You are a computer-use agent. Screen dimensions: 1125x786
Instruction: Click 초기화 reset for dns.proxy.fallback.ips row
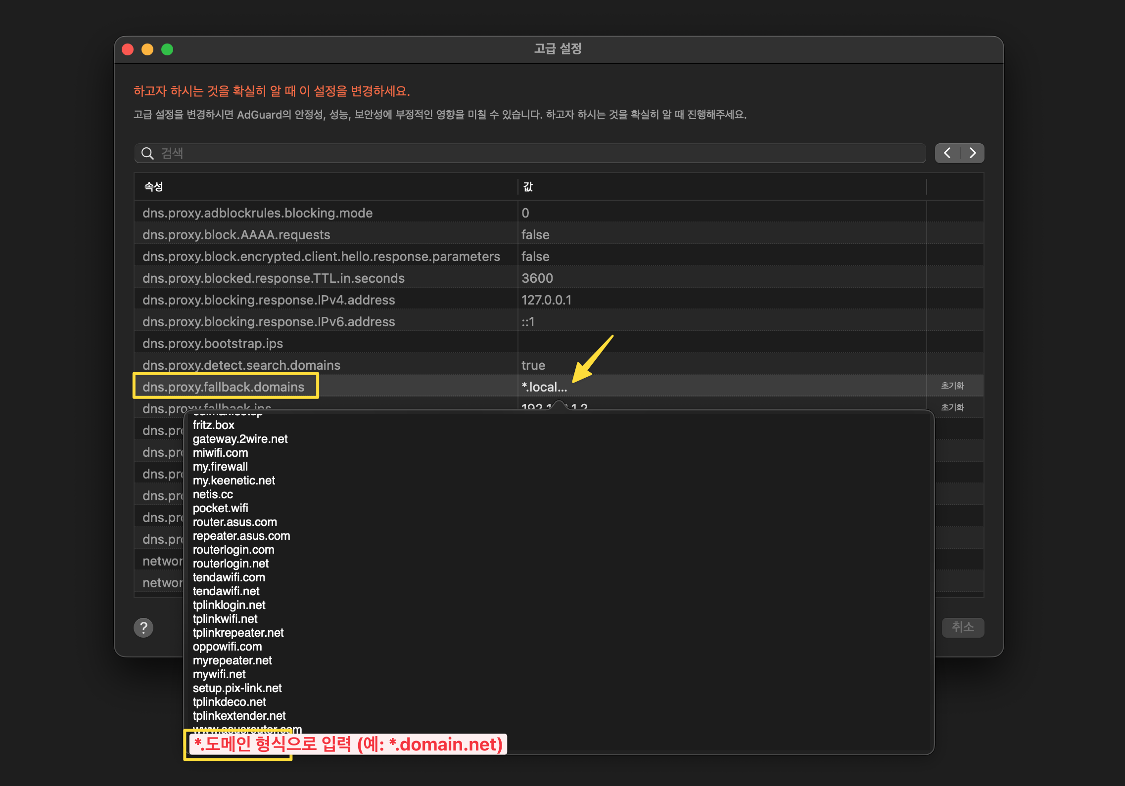[x=952, y=407]
